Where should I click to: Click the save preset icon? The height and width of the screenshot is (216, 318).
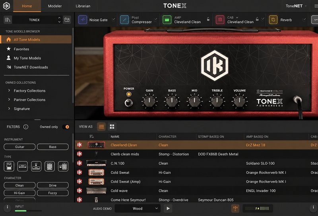pos(67,20)
